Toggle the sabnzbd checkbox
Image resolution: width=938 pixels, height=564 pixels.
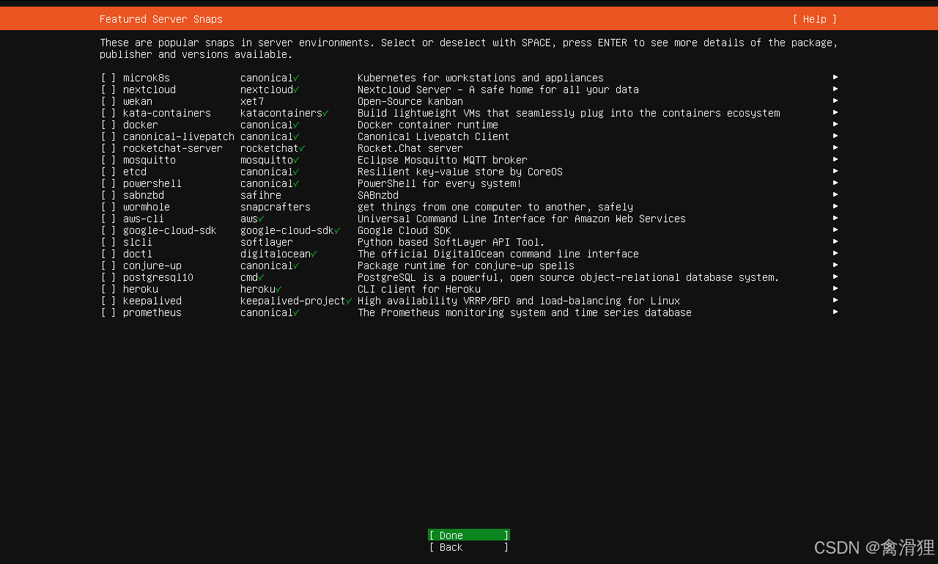pyautogui.click(x=108, y=195)
